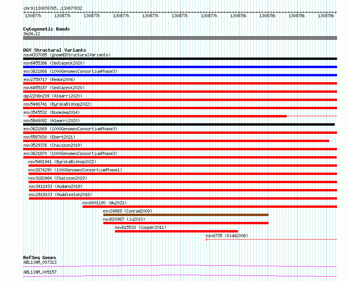Select the blue nsv6455386 Sedlazeck2020 bar
Image resolution: width=348 pixels, height=281 pixels.
180,67
